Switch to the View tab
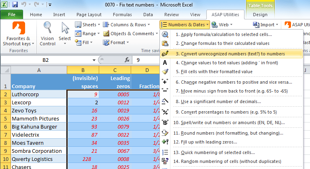The image size is (310, 169). coord(195,15)
